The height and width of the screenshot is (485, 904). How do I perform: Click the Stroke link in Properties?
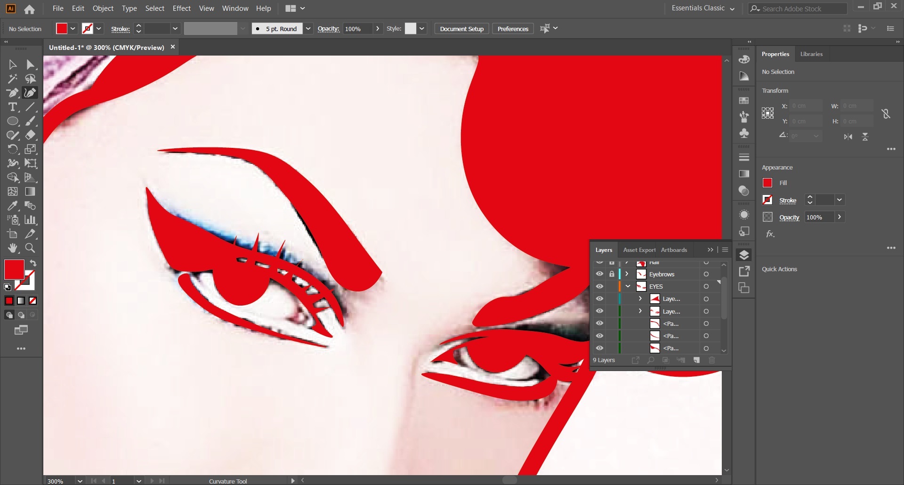coord(788,201)
